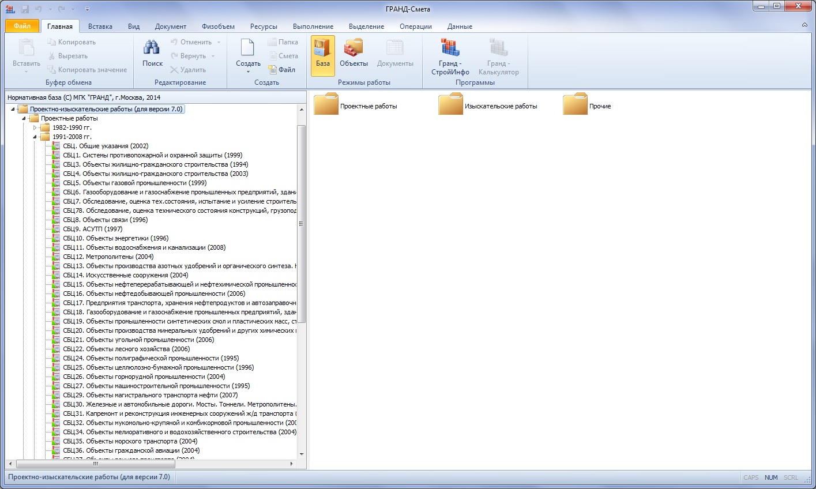Switch to the Ресурсы ribbon tab

(x=264, y=27)
